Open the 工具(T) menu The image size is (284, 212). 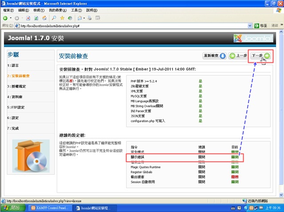76,10
